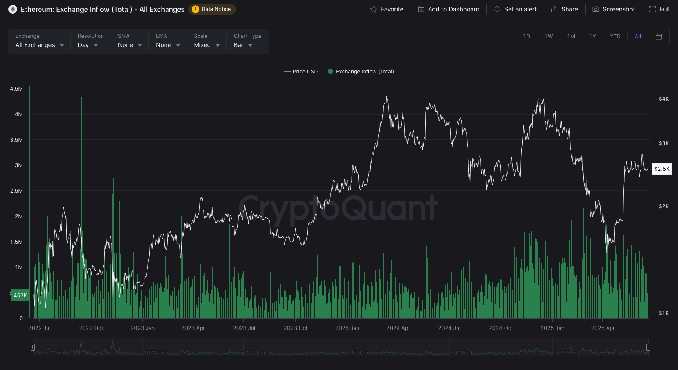
Task: Open the Exchange dropdown showing All Exchanges
Action: tap(40, 41)
